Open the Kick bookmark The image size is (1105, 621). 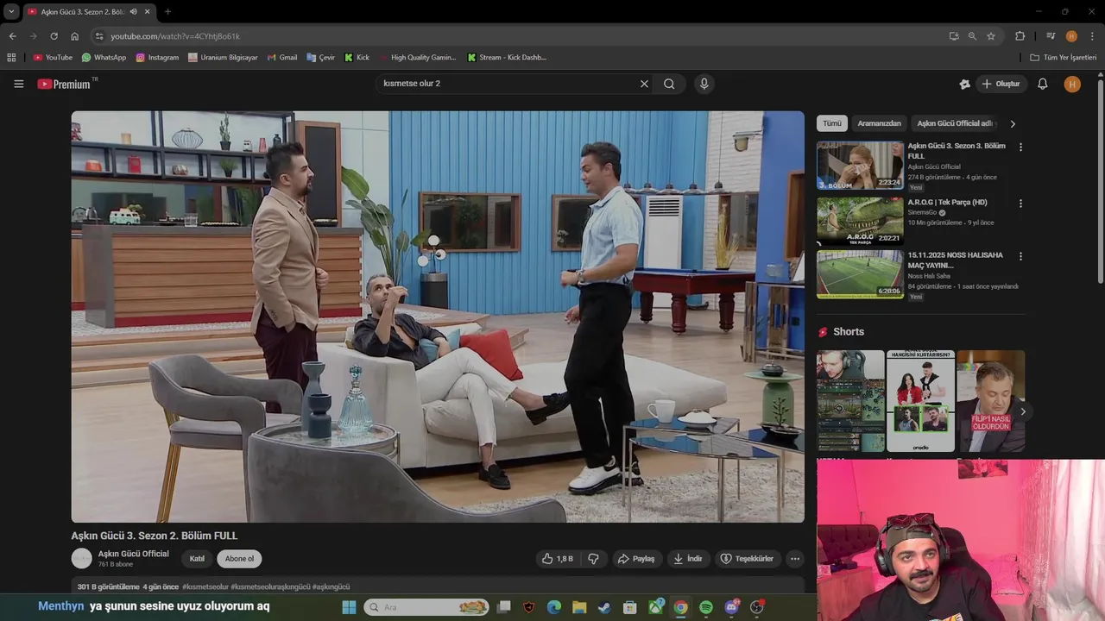pyautogui.click(x=357, y=58)
